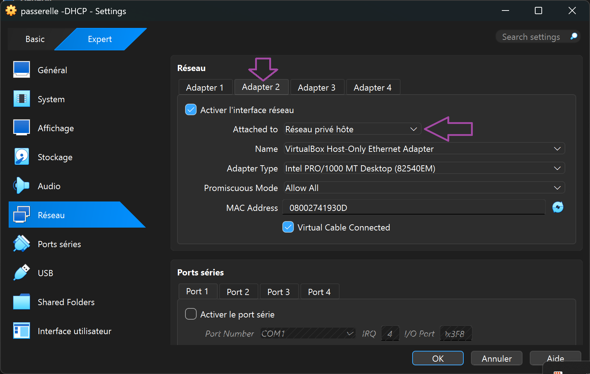Select the USB plug icon
The width and height of the screenshot is (590, 374).
coord(21,273)
